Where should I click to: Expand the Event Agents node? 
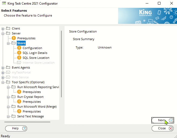[x=3, y=68]
